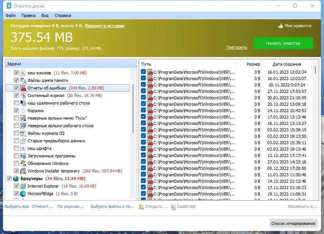Click the Выбрать все link

17,206
